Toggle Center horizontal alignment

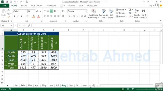pos(48,16)
